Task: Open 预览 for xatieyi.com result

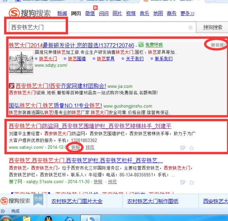Action: tap(90, 148)
